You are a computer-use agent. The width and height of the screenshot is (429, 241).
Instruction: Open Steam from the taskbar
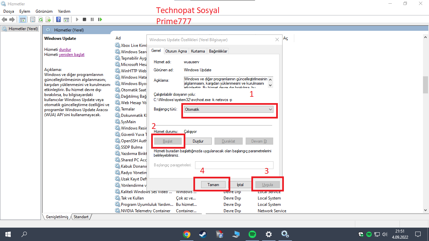[x=203, y=234]
